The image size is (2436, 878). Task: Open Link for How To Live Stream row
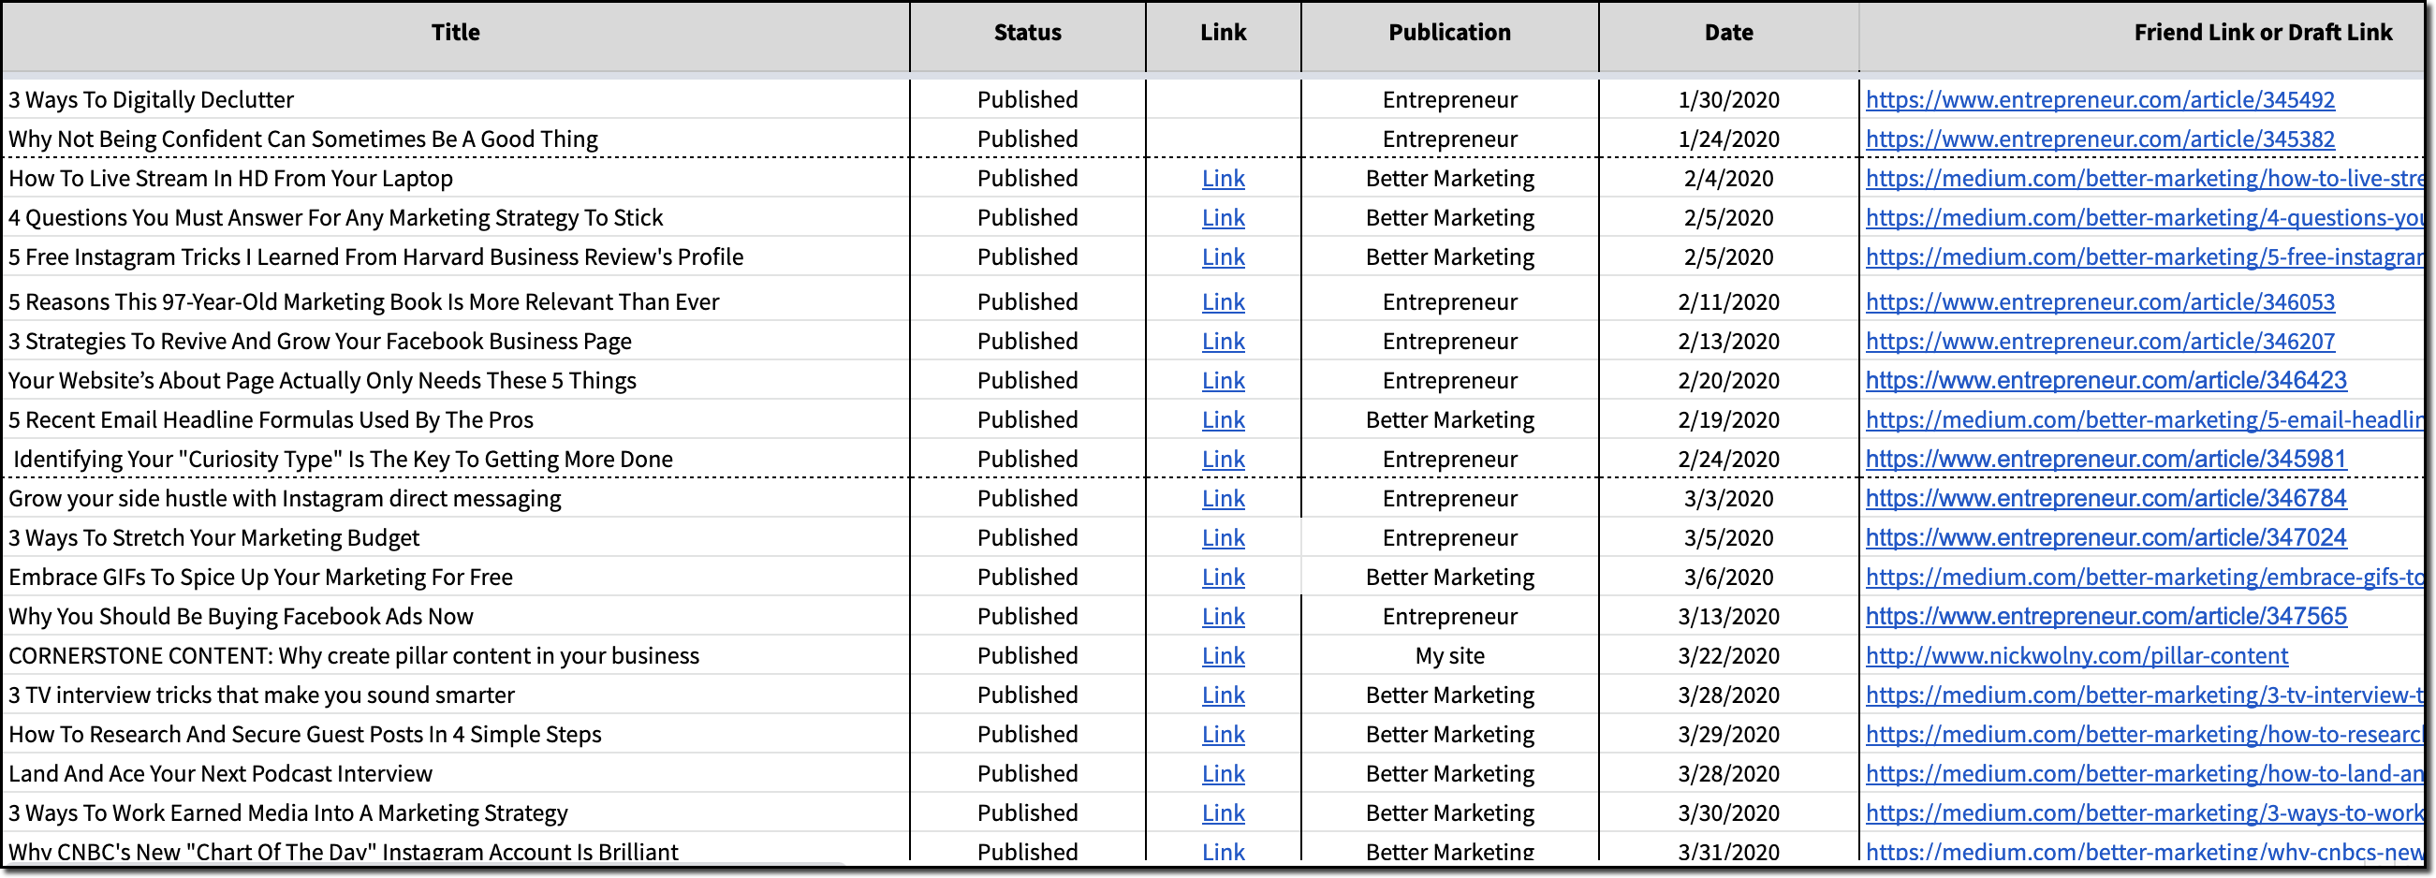coord(1223,179)
